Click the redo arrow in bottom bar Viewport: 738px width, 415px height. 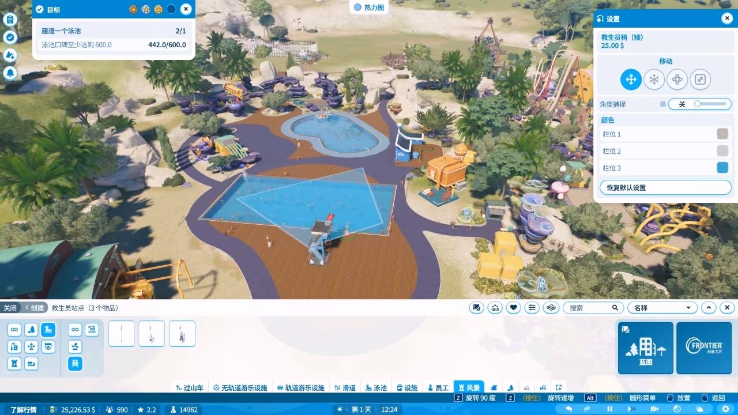(x=587, y=409)
